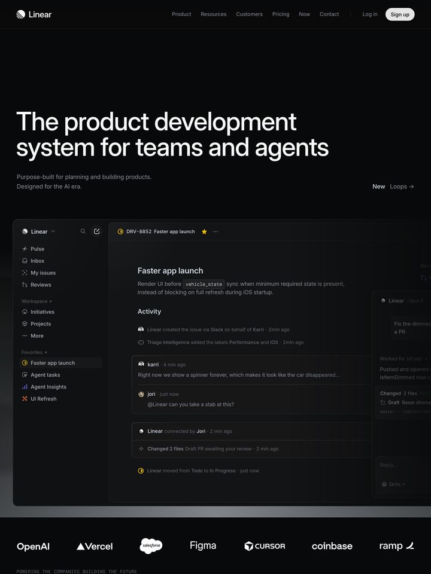Image resolution: width=431 pixels, height=574 pixels.
Task: Open the Resources menu in the top navigation
Action: 213,14
